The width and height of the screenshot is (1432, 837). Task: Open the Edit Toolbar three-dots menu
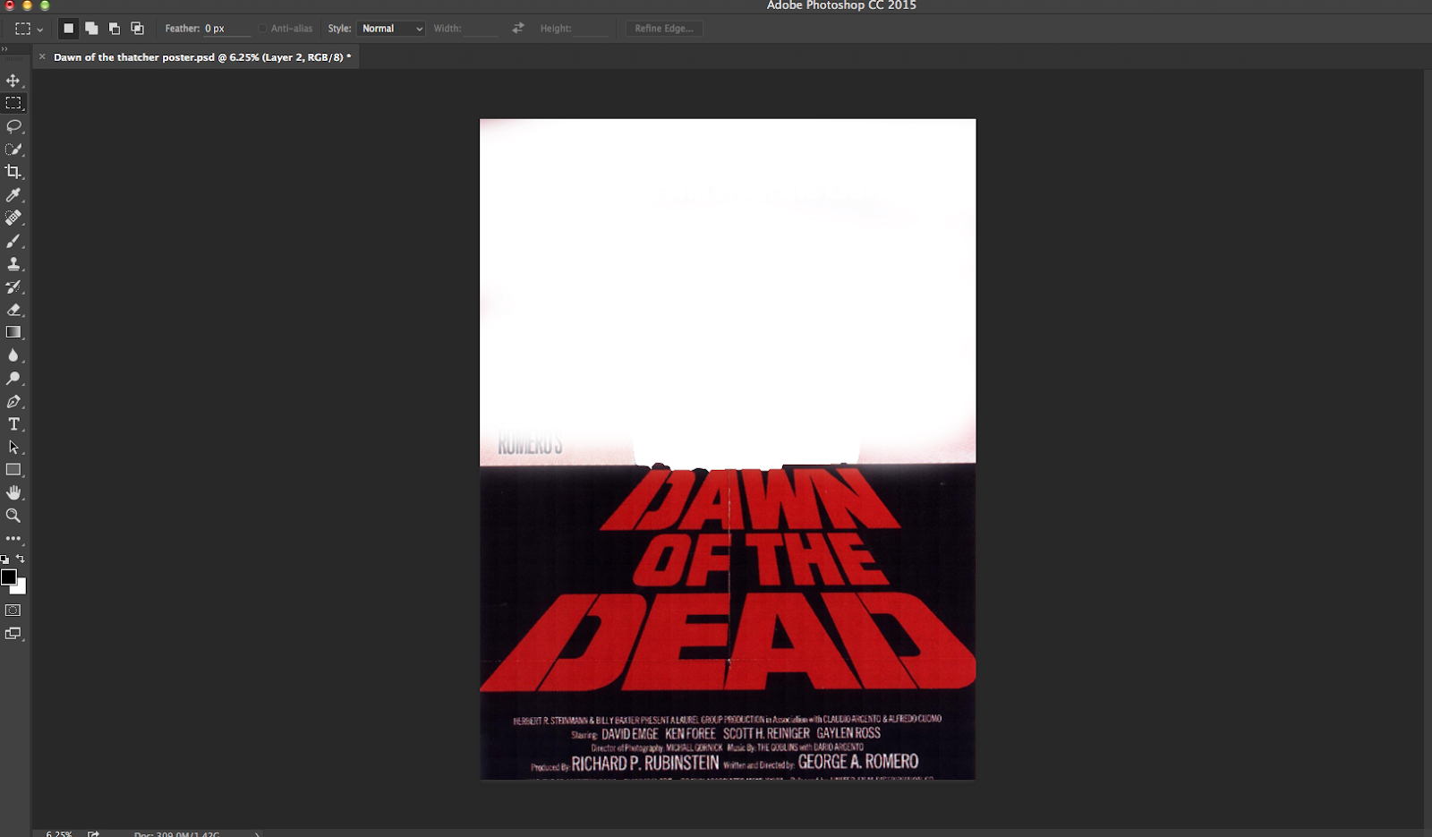13,539
